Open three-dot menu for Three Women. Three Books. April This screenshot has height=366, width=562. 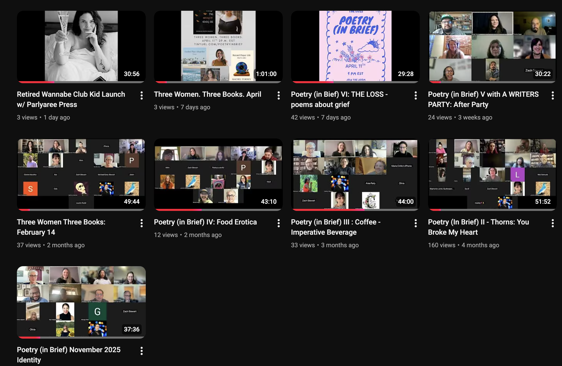278,95
